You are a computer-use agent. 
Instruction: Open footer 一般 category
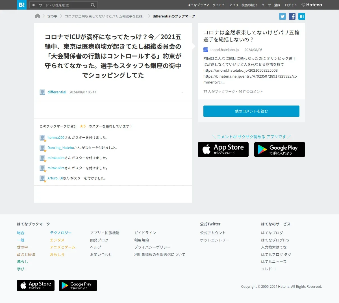pos(21,240)
